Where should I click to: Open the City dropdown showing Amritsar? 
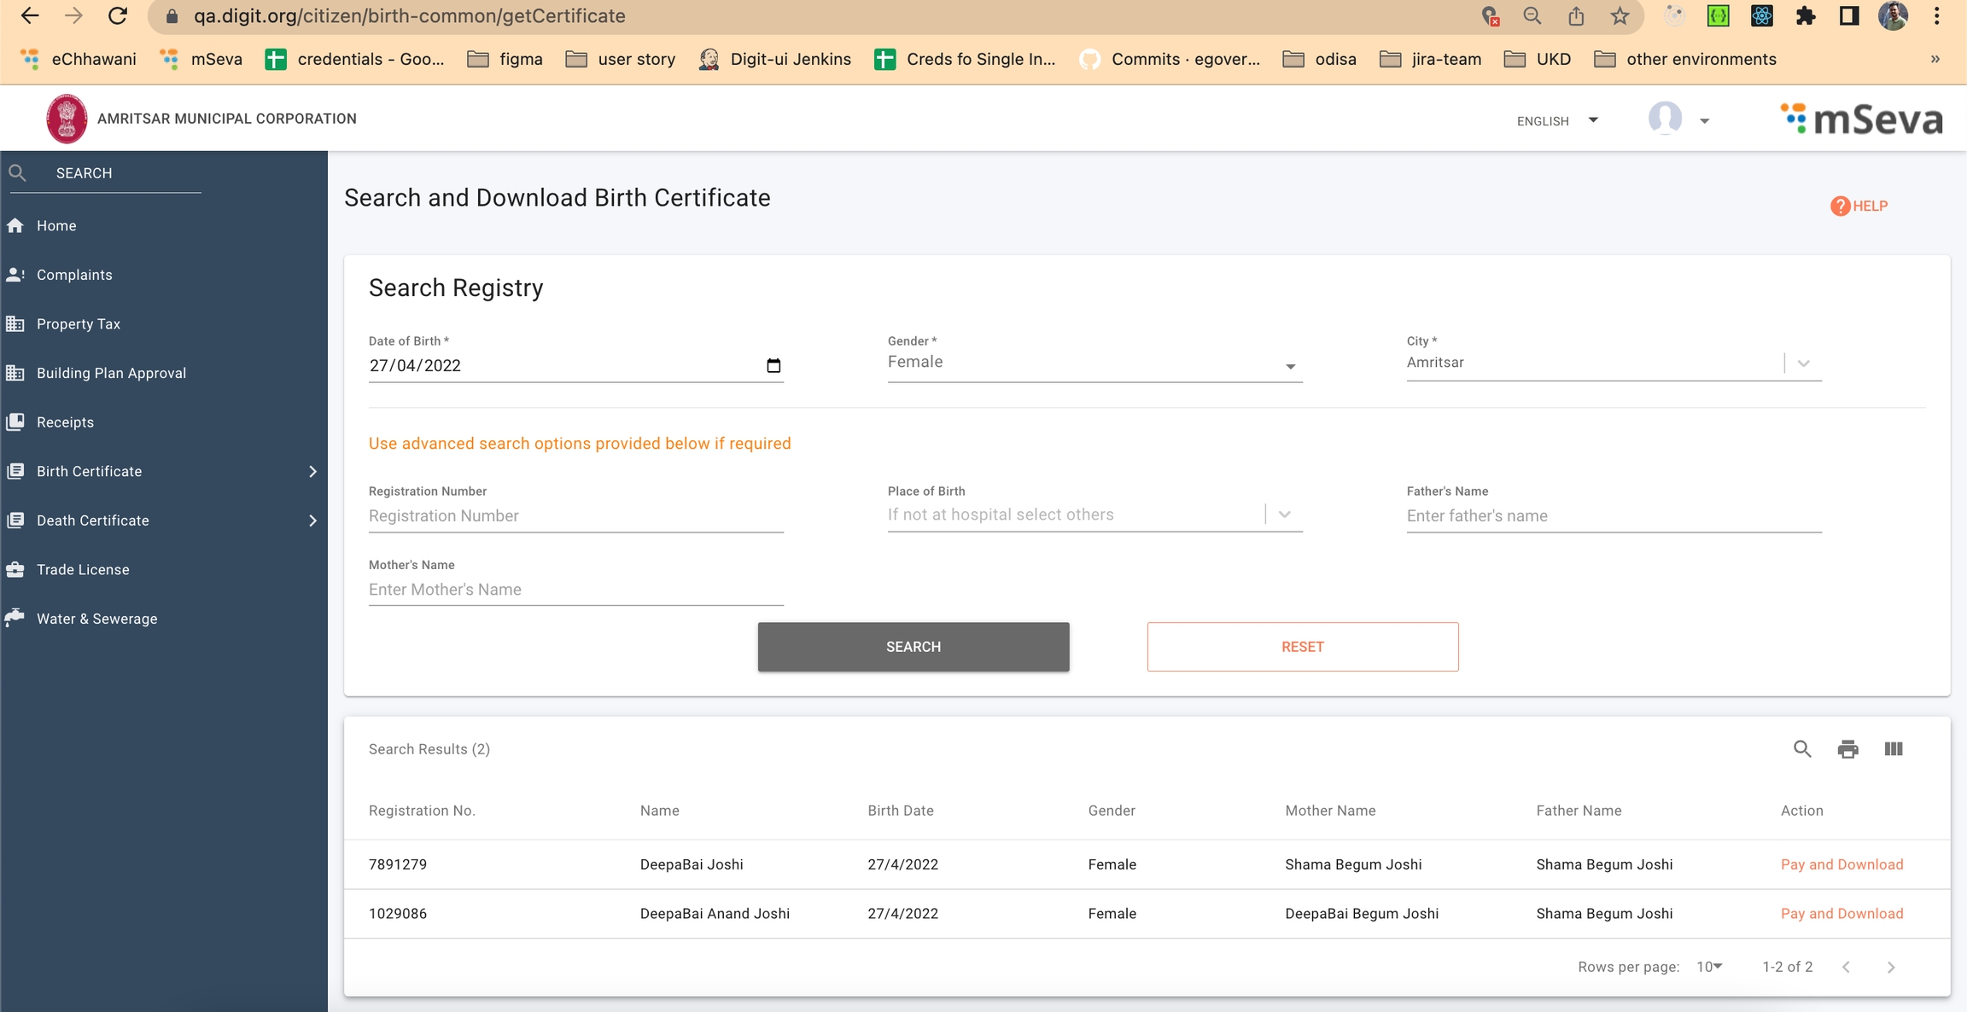[x=1802, y=364]
